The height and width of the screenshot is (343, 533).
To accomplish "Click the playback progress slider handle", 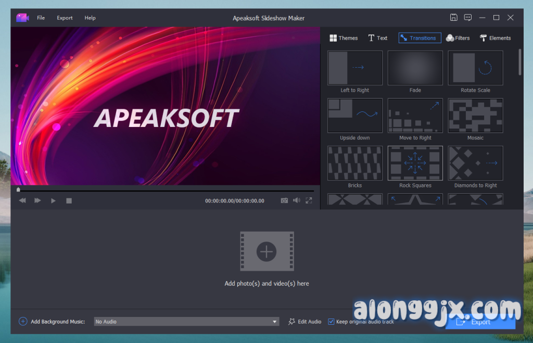I will tap(18, 190).
